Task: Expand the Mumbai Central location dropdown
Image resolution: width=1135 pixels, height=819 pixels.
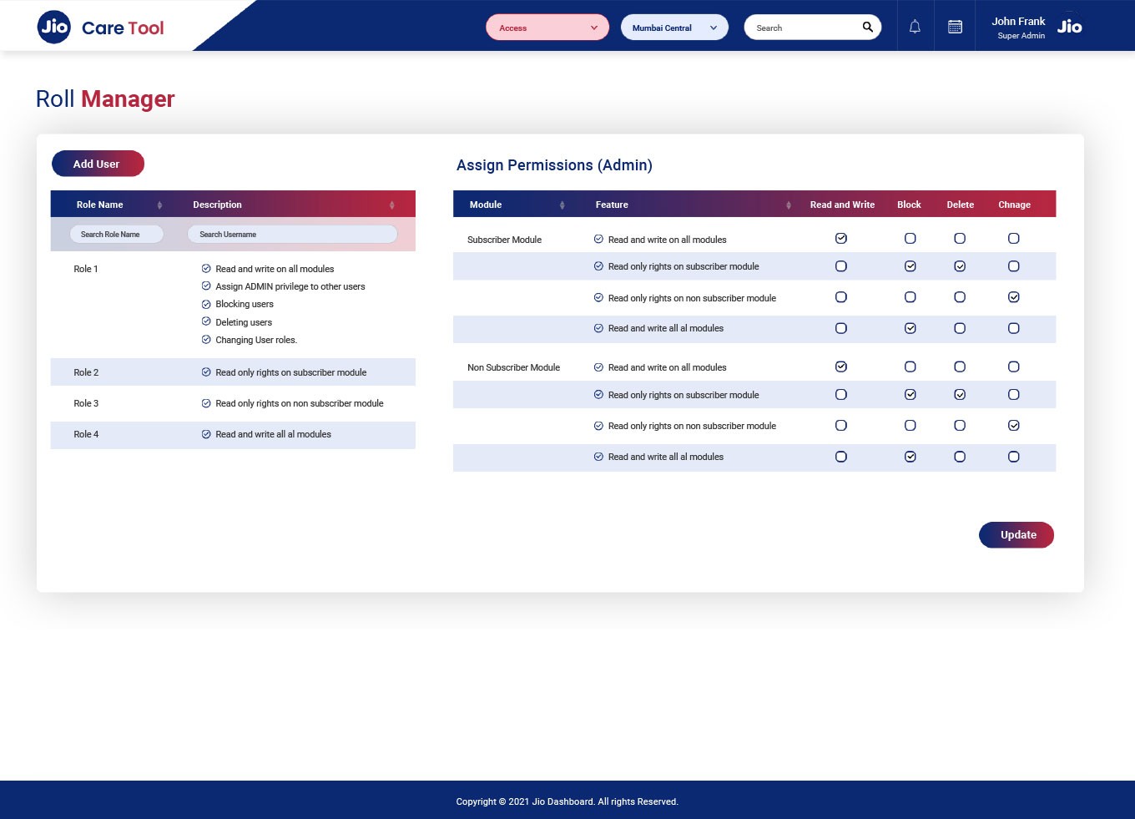Action: pos(674,28)
